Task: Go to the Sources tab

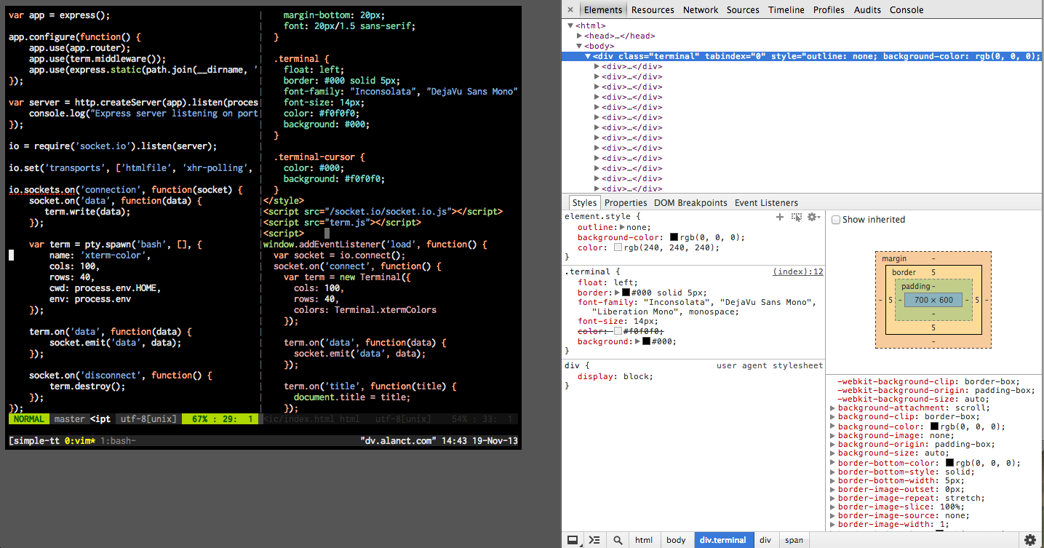Action: (743, 10)
